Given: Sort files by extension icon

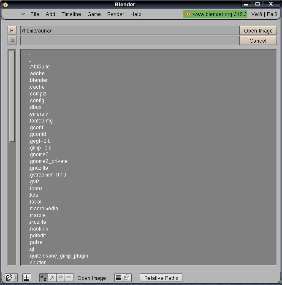Looking at the screenshot, I should (52, 278).
